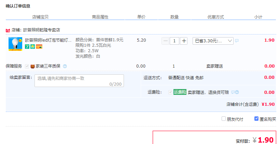280x144 pixels.
Task: Click 普通配送 快递 免邮 shipping text
Action: [x=186, y=78]
